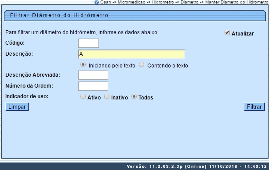Select the Iniciando pelo texto option
269x170 pixels.
[83, 65]
